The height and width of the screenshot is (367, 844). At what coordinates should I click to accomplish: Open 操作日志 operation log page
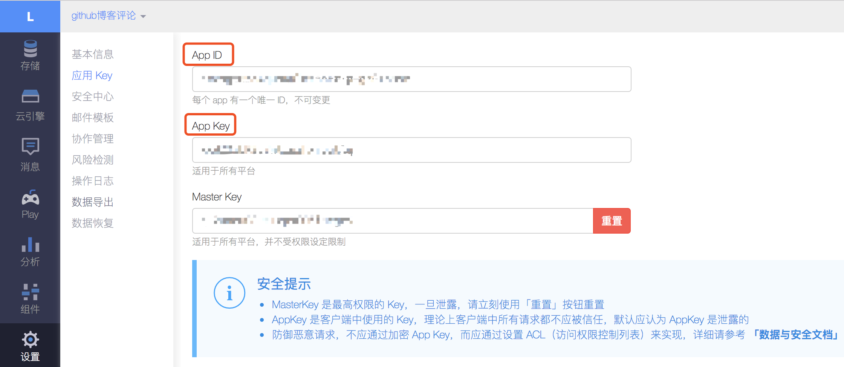(93, 181)
